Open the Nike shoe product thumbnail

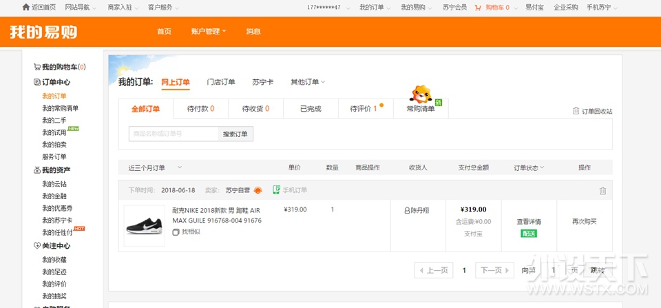point(144,225)
